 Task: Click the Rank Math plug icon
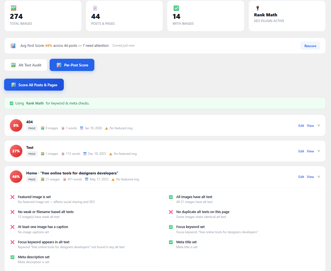coord(257,8)
